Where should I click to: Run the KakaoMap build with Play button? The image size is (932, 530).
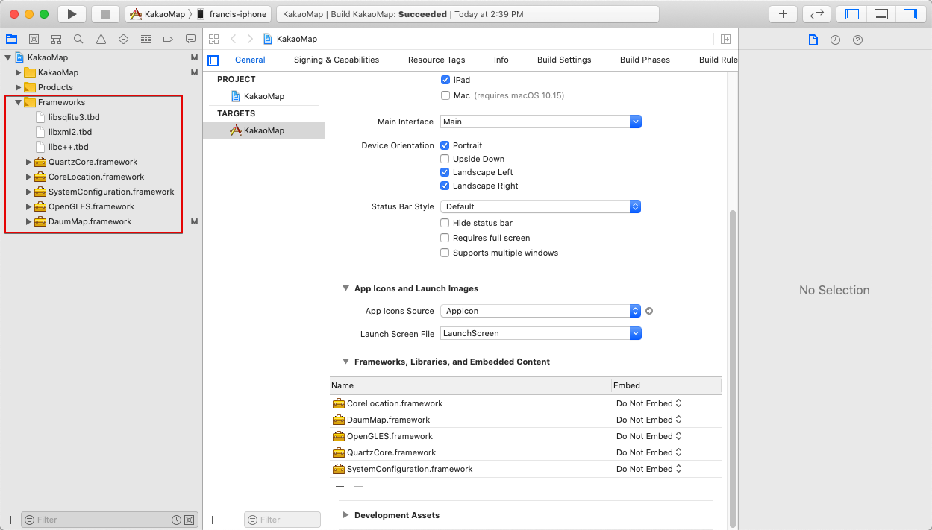[72, 14]
